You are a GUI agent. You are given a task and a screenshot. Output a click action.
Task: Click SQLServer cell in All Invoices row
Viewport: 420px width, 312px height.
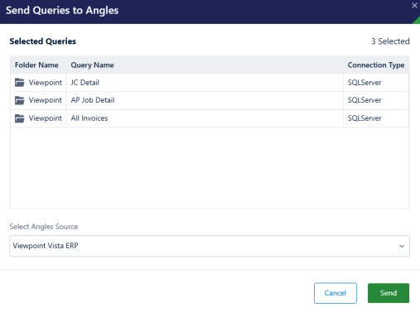pos(364,118)
